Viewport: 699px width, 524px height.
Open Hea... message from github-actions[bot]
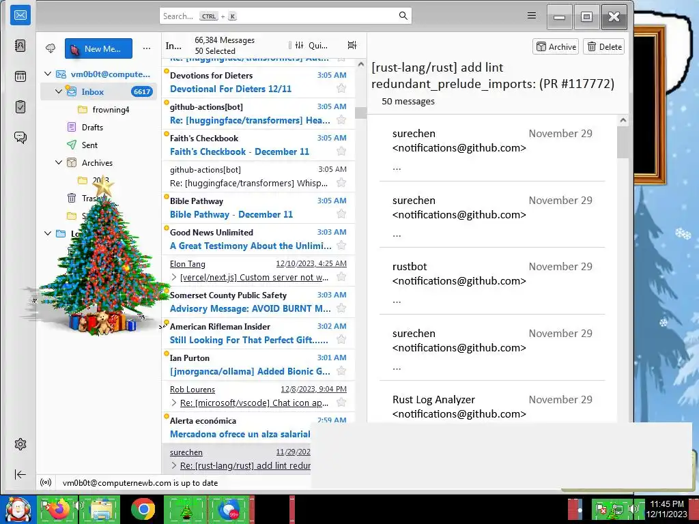tap(258, 114)
